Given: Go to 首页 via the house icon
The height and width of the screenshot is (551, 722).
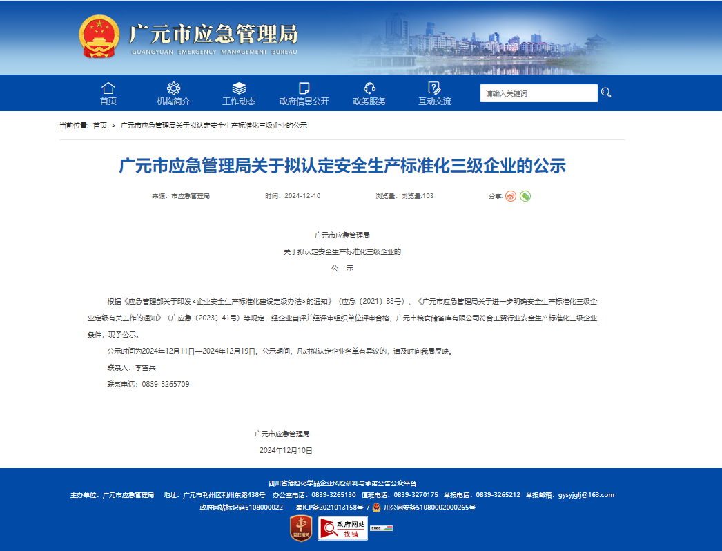Looking at the screenshot, I should [108, 88].
